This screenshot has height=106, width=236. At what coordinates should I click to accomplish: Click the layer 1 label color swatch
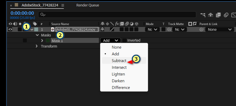pos(36,29)
